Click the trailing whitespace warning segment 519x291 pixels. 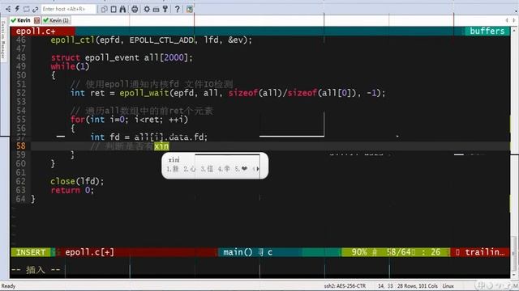(x=480, y=252)
